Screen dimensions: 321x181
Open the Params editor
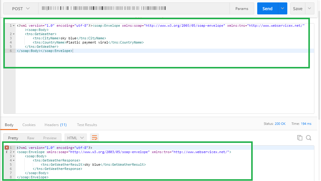click(242, 9)
